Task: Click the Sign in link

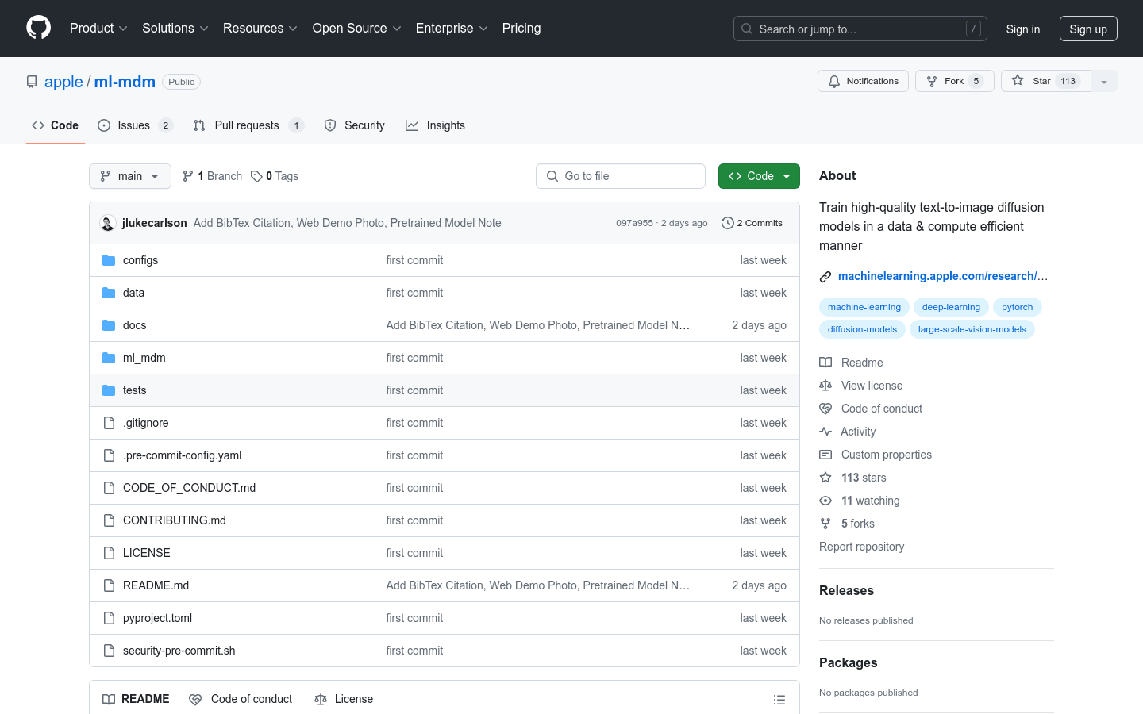Action: [1023, 29]
